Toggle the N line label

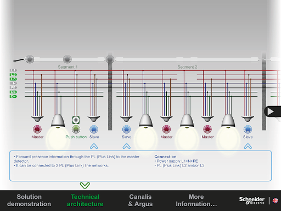click(x=13, y=84)
